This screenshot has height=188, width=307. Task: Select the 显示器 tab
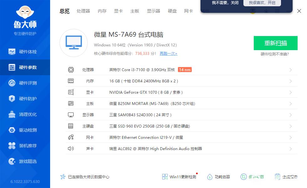pyautogui.click(x=153, y=11)
